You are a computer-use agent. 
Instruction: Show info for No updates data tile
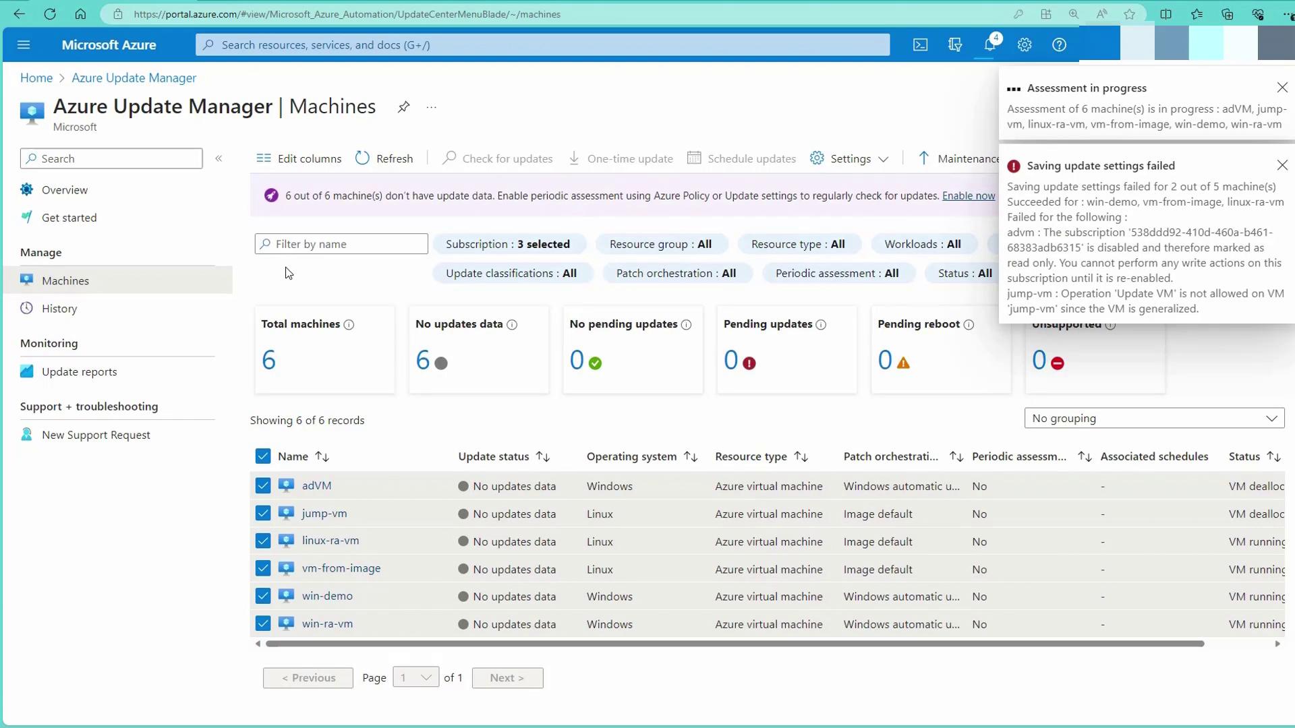[x=512, y=325]
